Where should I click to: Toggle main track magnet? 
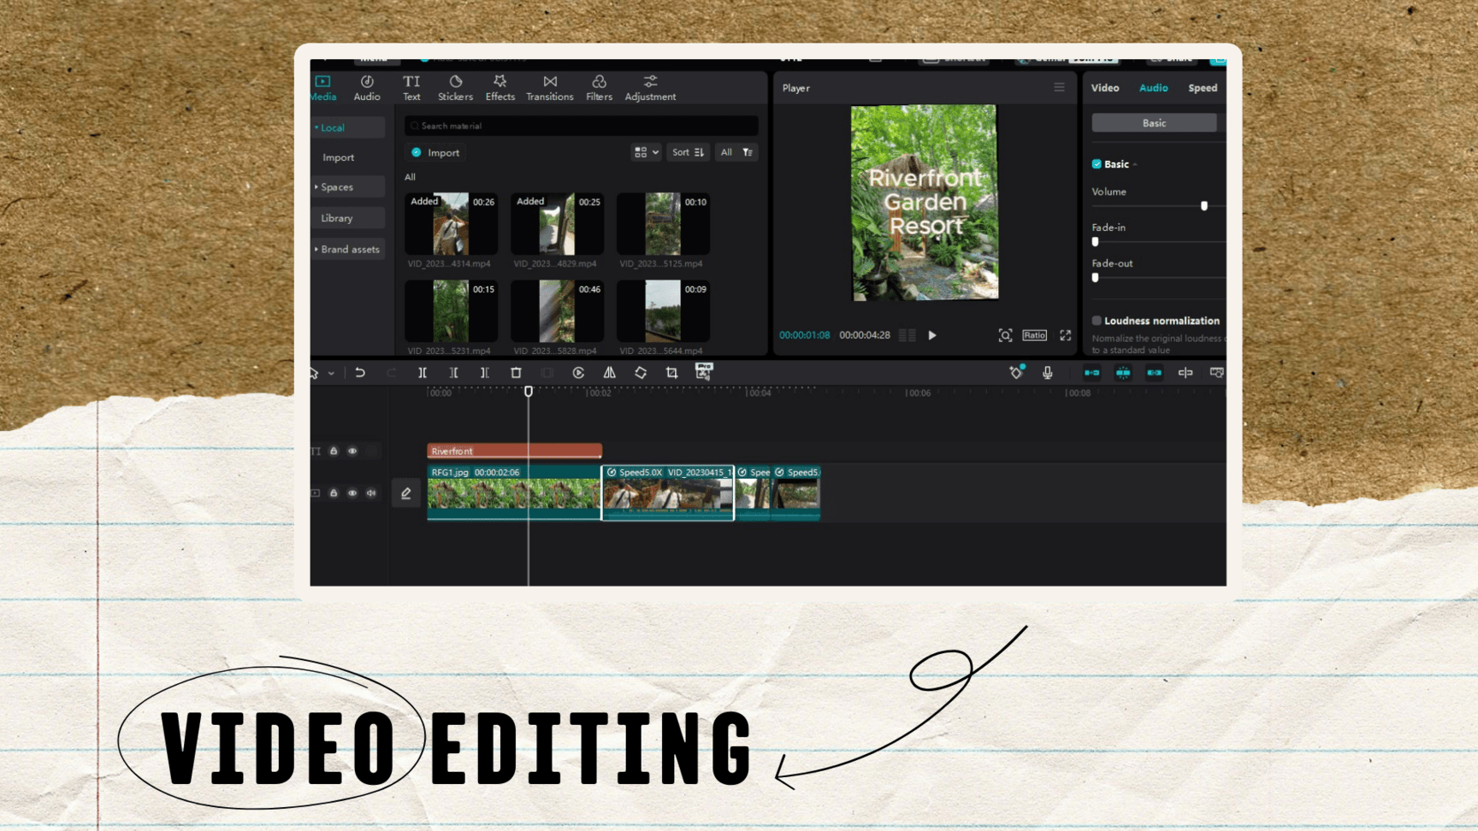1092,373
